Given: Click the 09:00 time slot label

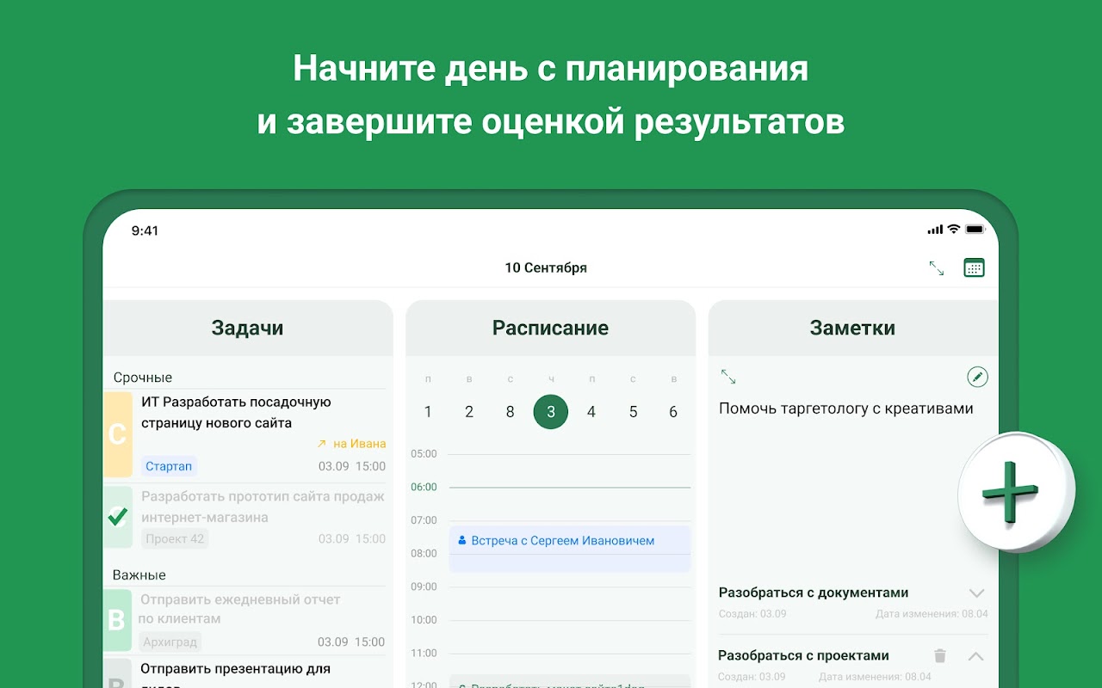Looking at the screenshot, I should [424, 587].
